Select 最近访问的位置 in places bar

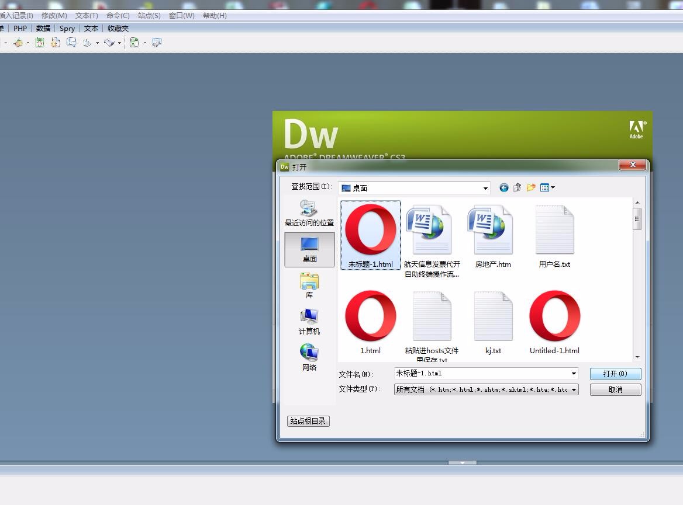click(309, 213)
